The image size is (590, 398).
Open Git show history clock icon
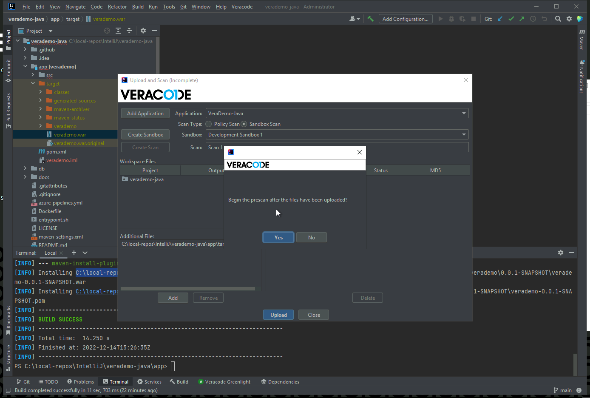pyautogui.click(x=533, y=19)
